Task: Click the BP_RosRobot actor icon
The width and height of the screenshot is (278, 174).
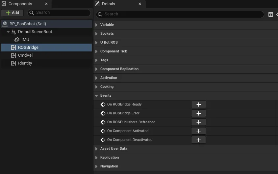Action: pyautogui.click(x=5, y=24)
